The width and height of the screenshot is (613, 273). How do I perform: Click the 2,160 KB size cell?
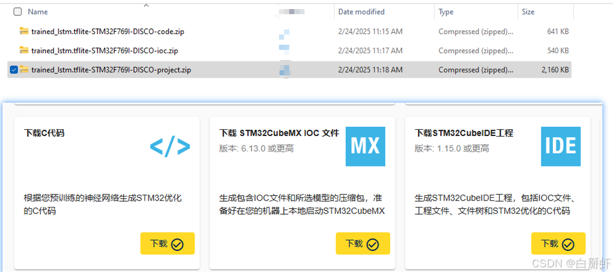click(x=555, y=70)
